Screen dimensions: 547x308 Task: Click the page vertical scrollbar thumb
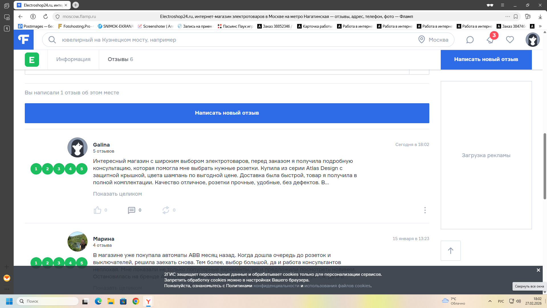point(545,166)
